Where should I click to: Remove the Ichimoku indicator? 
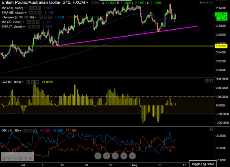[x=50, y=17]
